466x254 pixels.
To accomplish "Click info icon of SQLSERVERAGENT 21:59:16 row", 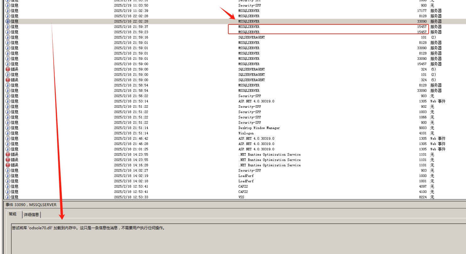I will pos(8,37).
